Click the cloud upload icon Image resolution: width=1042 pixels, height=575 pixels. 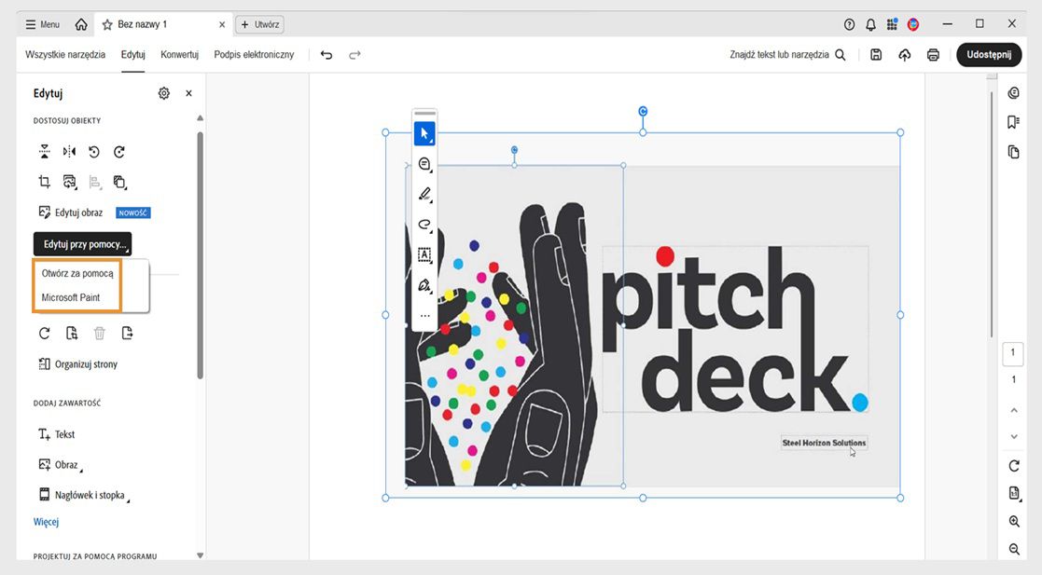click(x=905, y=55)
